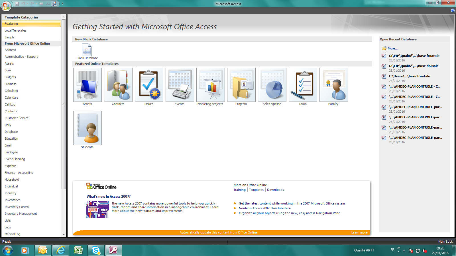Click the Save icon in Quick Access Toolbar
Screen dimensions: 456x256
click(17, 4)
